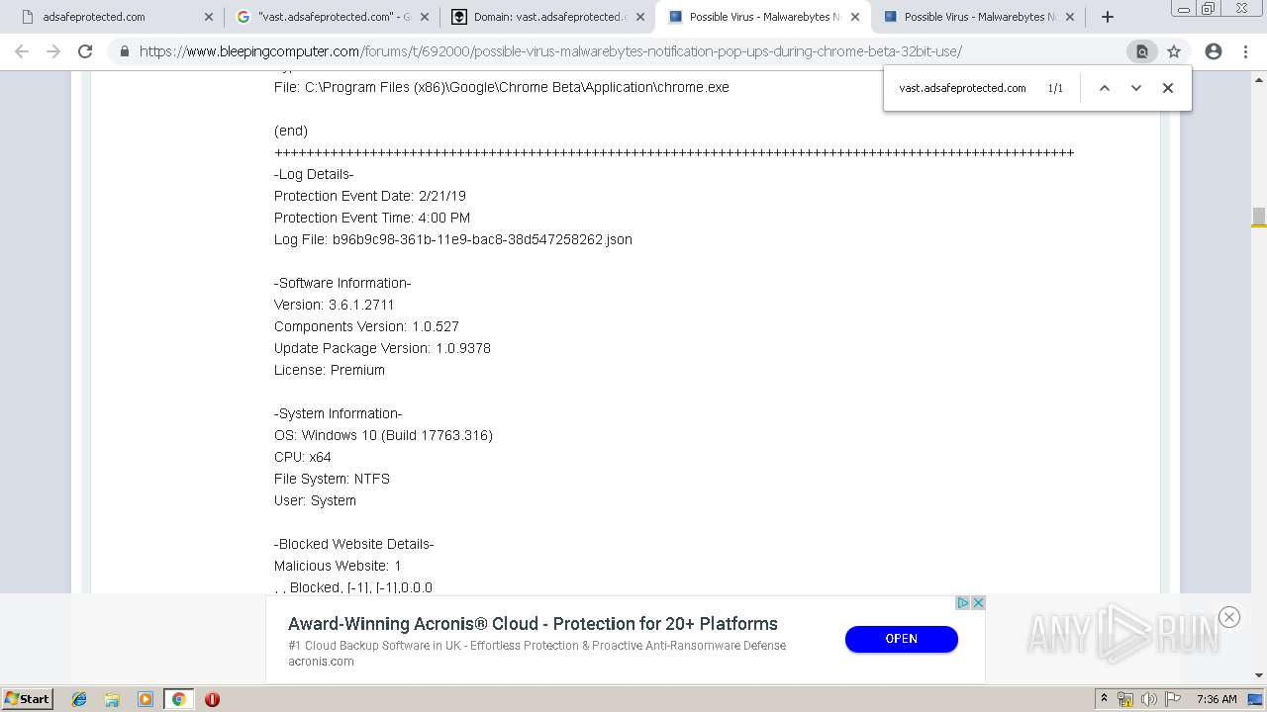Click acronis.com link in the ad

click(x=321, y=662)
